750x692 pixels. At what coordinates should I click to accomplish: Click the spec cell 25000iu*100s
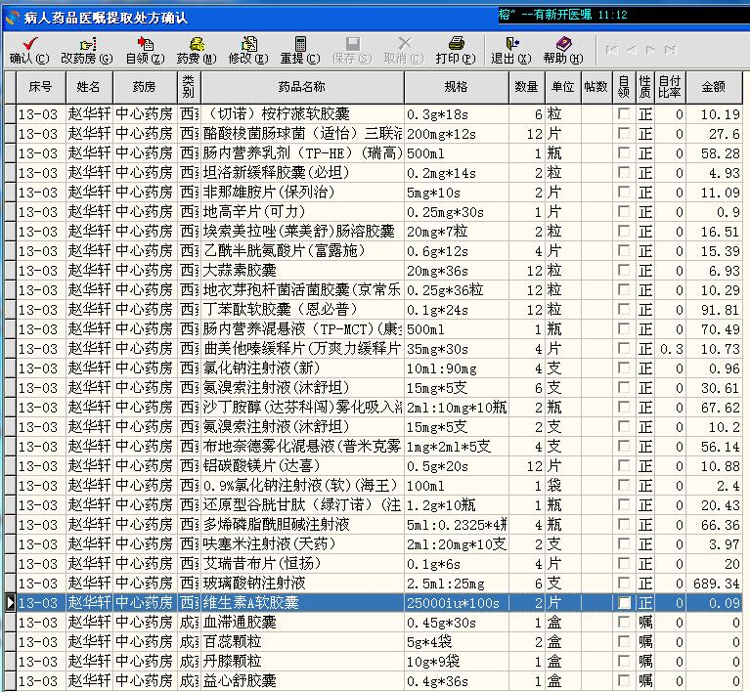click(x=457, y=603)
